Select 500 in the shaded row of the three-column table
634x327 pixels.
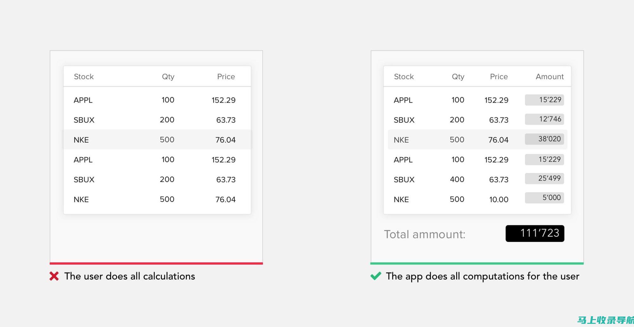[x=167, y=140]
